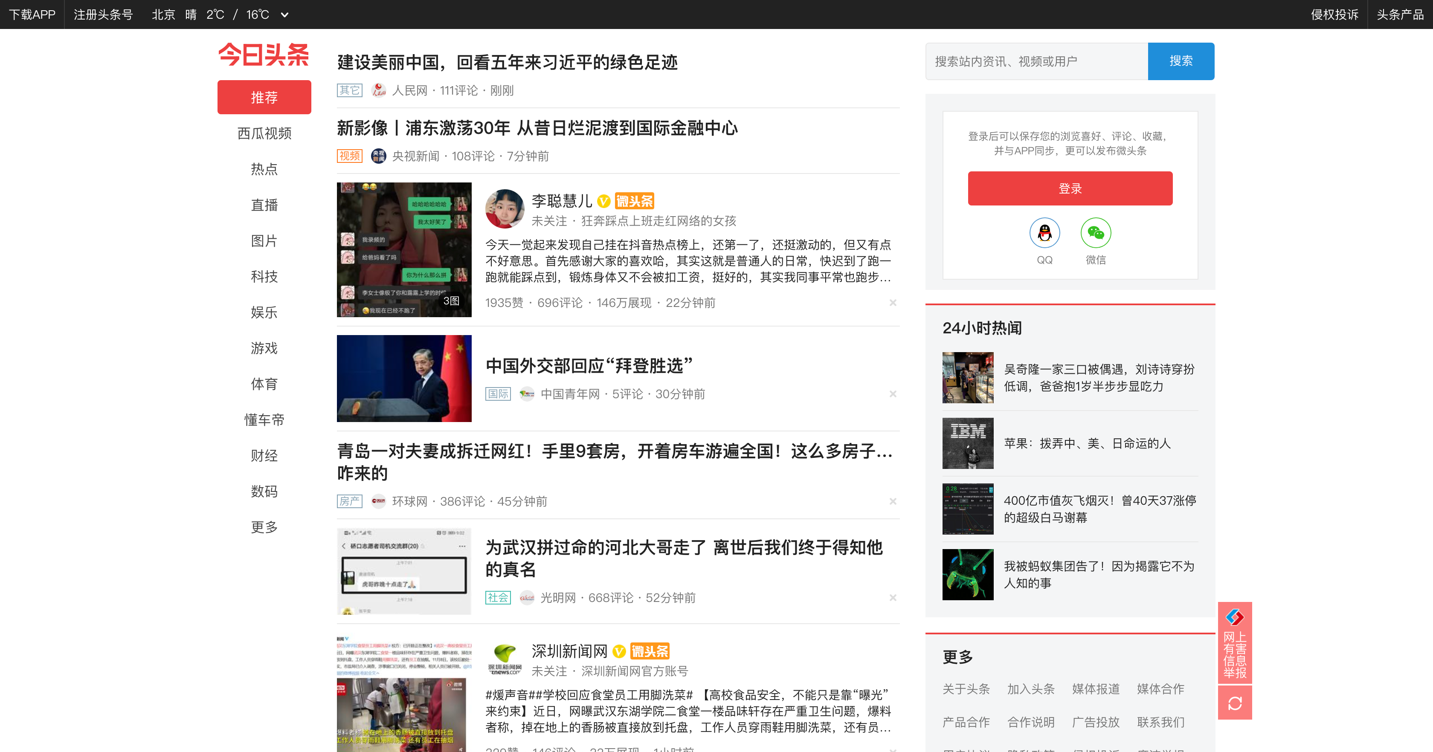1433x752 pixels.
Task: Switch to the 西瓜视频 channel
Action: coord(264,133)
